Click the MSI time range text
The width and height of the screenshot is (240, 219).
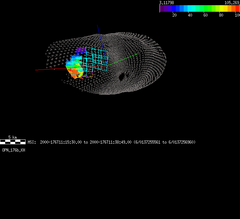[x=111, y=142]
